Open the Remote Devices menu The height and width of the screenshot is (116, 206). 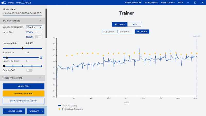click(x=133, y=3)
